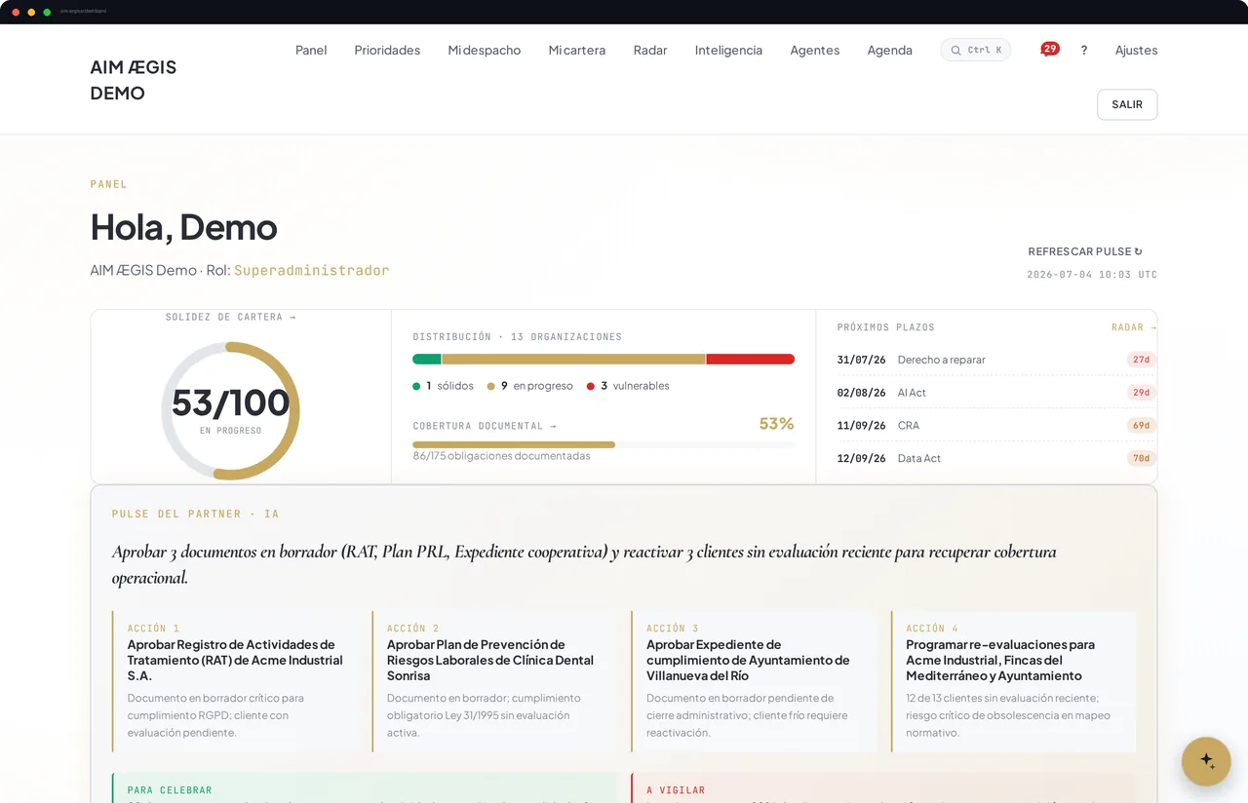Click the 53/100 portfolio solidity gauge
The image size is (1248, 803).
click(231, 410)
